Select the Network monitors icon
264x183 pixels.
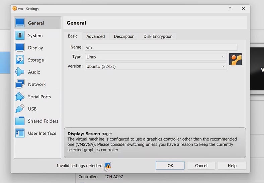click(x=20, y=84)
